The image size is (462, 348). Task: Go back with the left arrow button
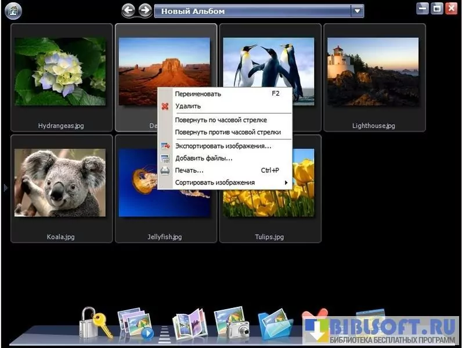pyautogui.click(x=129, y=10)
